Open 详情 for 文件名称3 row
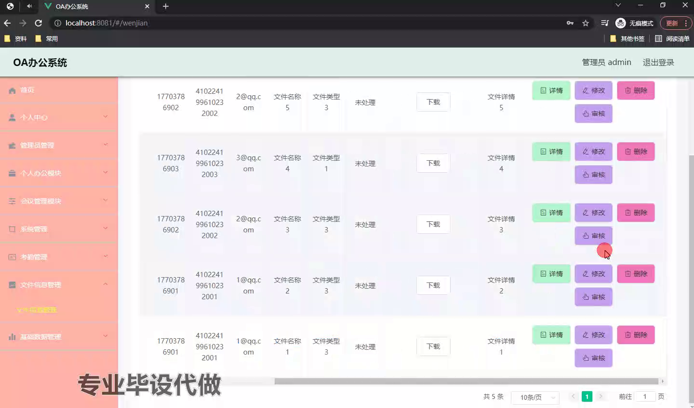Viewport: 694px width, 408px height. (551, 213)
